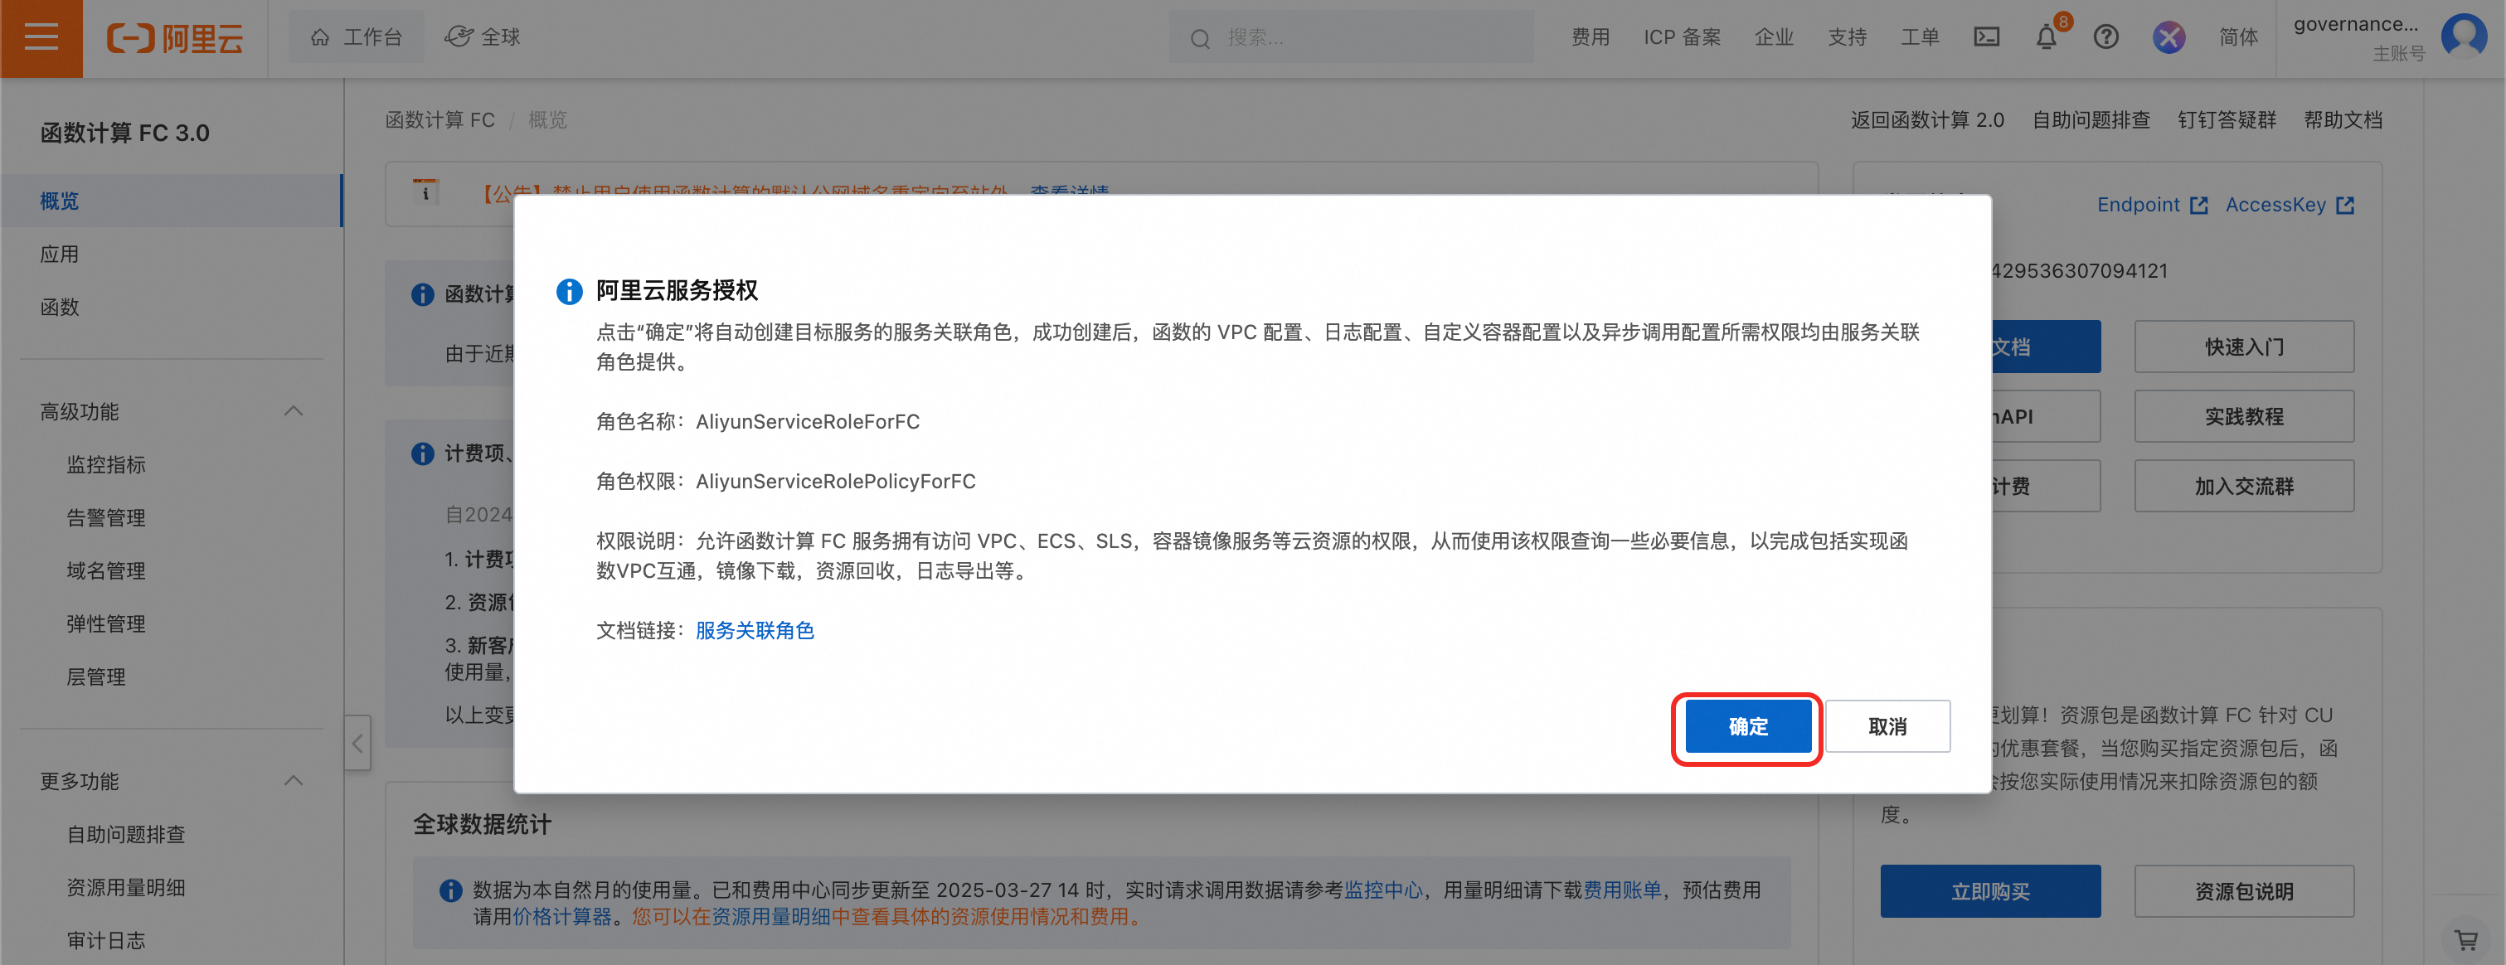2506x965 pixels.
Task: Launch Cloud Shell terminal icon
Action: click(1987, 37)
